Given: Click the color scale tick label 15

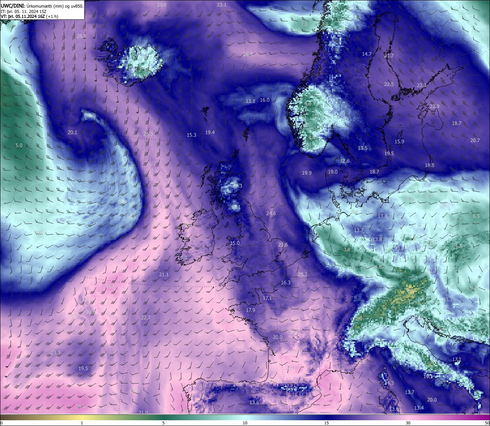Looking at the screenshot, I should tap(327, 423).
